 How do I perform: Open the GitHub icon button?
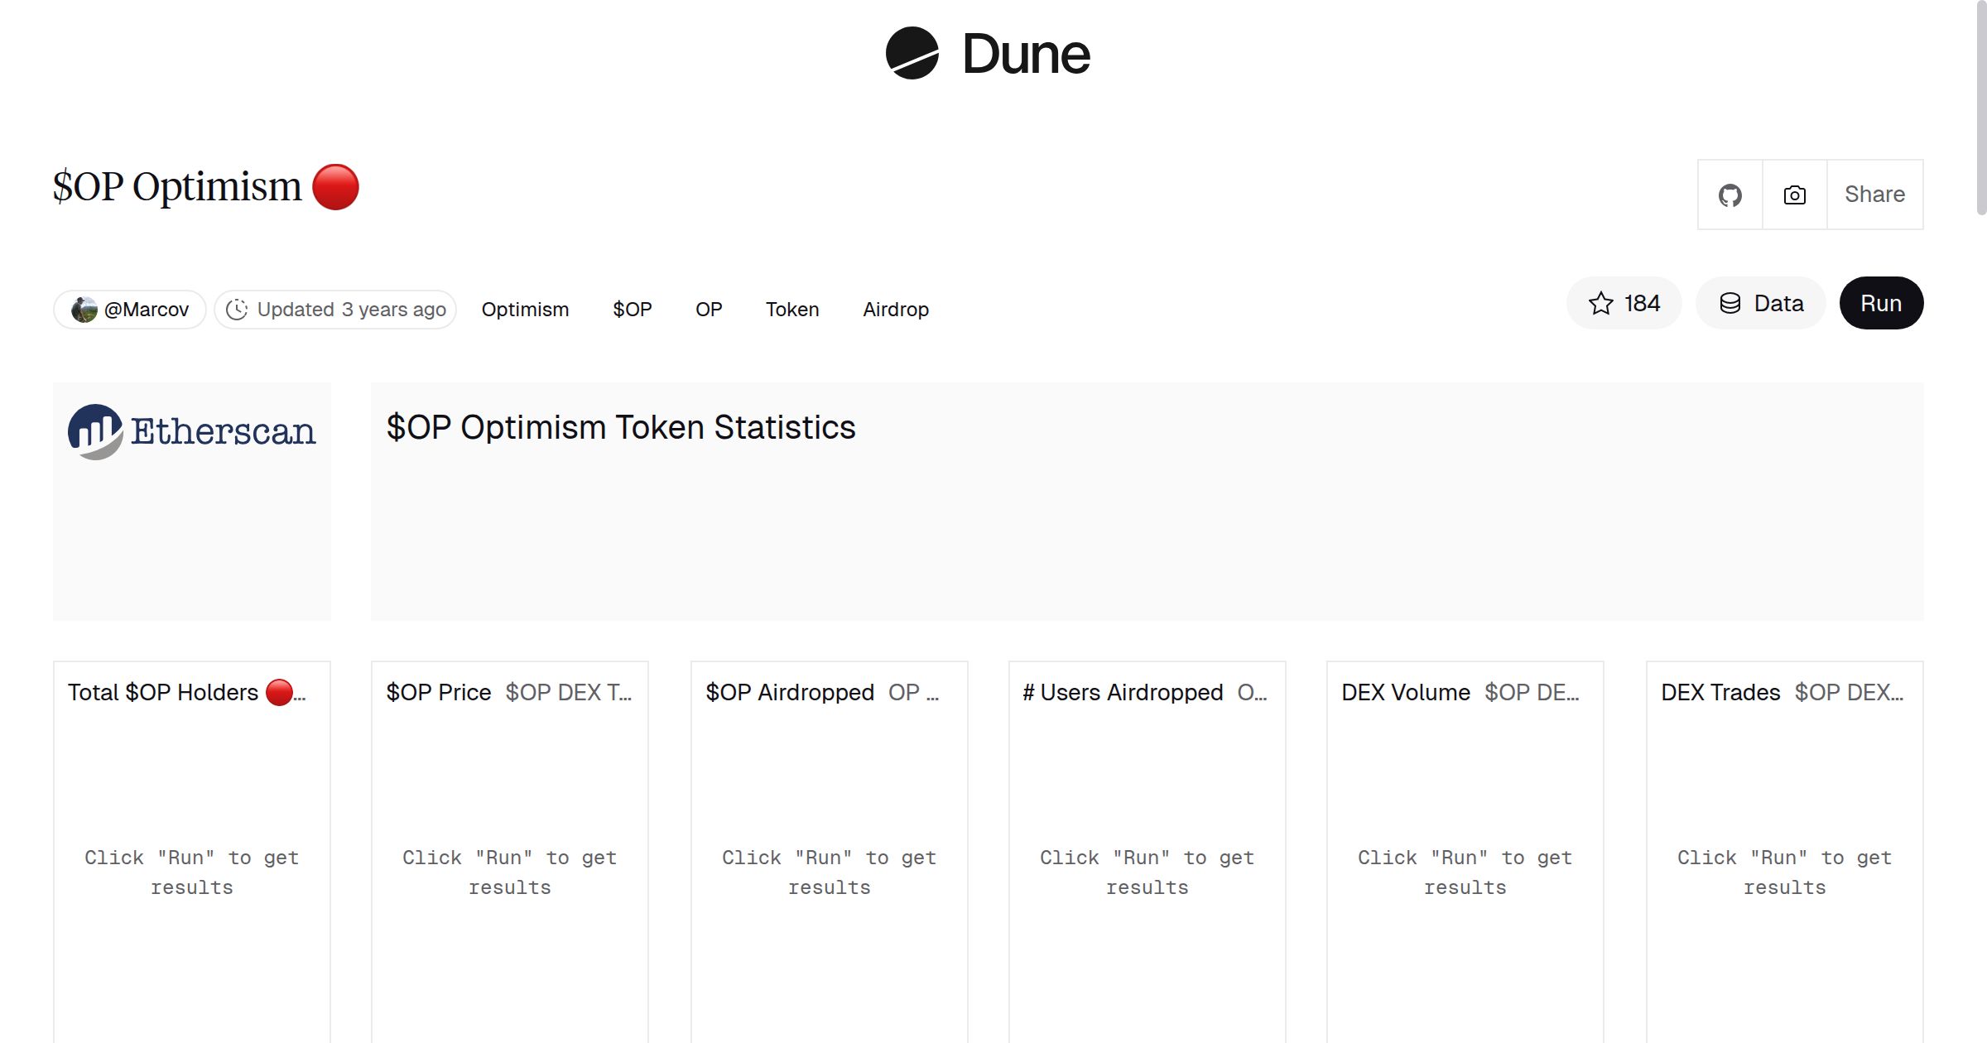click(x=1730, y=195)
